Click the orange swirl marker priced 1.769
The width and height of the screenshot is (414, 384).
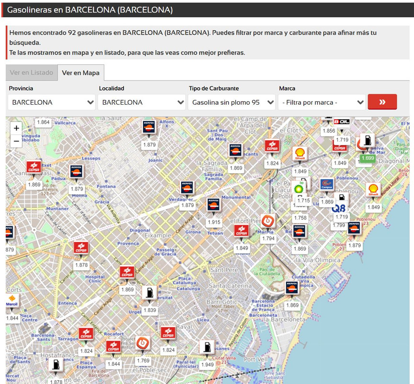coord(143,343)
